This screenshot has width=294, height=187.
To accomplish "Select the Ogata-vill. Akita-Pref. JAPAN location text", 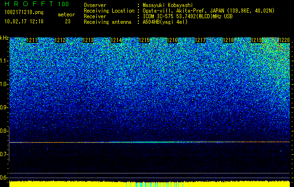I will (x=208, y=11).
